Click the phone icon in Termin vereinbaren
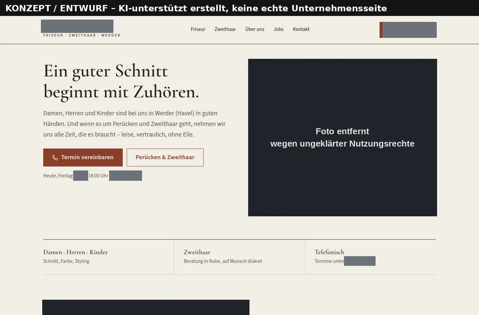Image resolution: width=479 pixels, height=315 pixels. click(55, 157)
